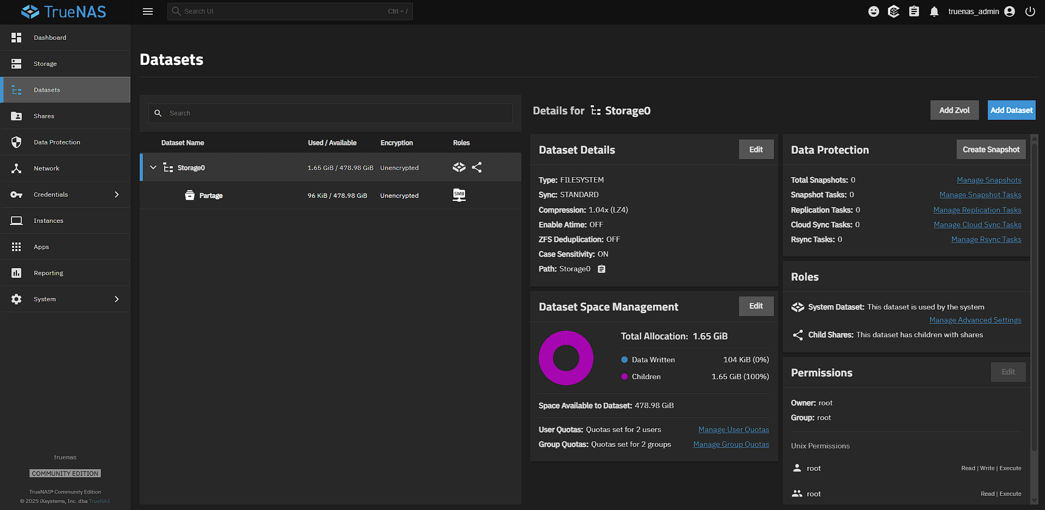Image resolution: width=1045 pixels, height=510 pixels.
Task: Expand the Credentials submenu chevron
Action: tap(117, 195)
